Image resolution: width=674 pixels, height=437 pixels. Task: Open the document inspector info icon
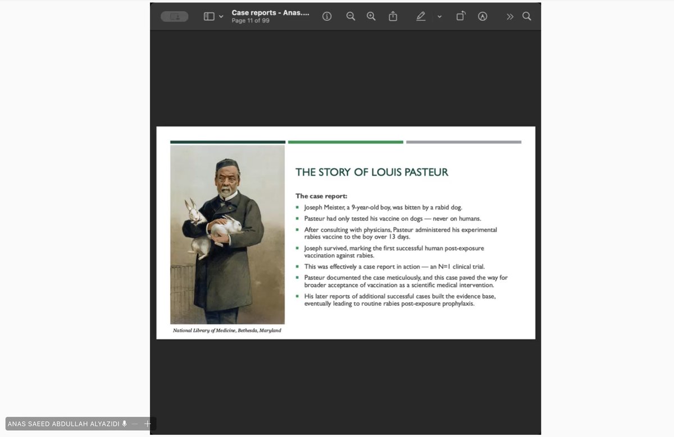327,16
